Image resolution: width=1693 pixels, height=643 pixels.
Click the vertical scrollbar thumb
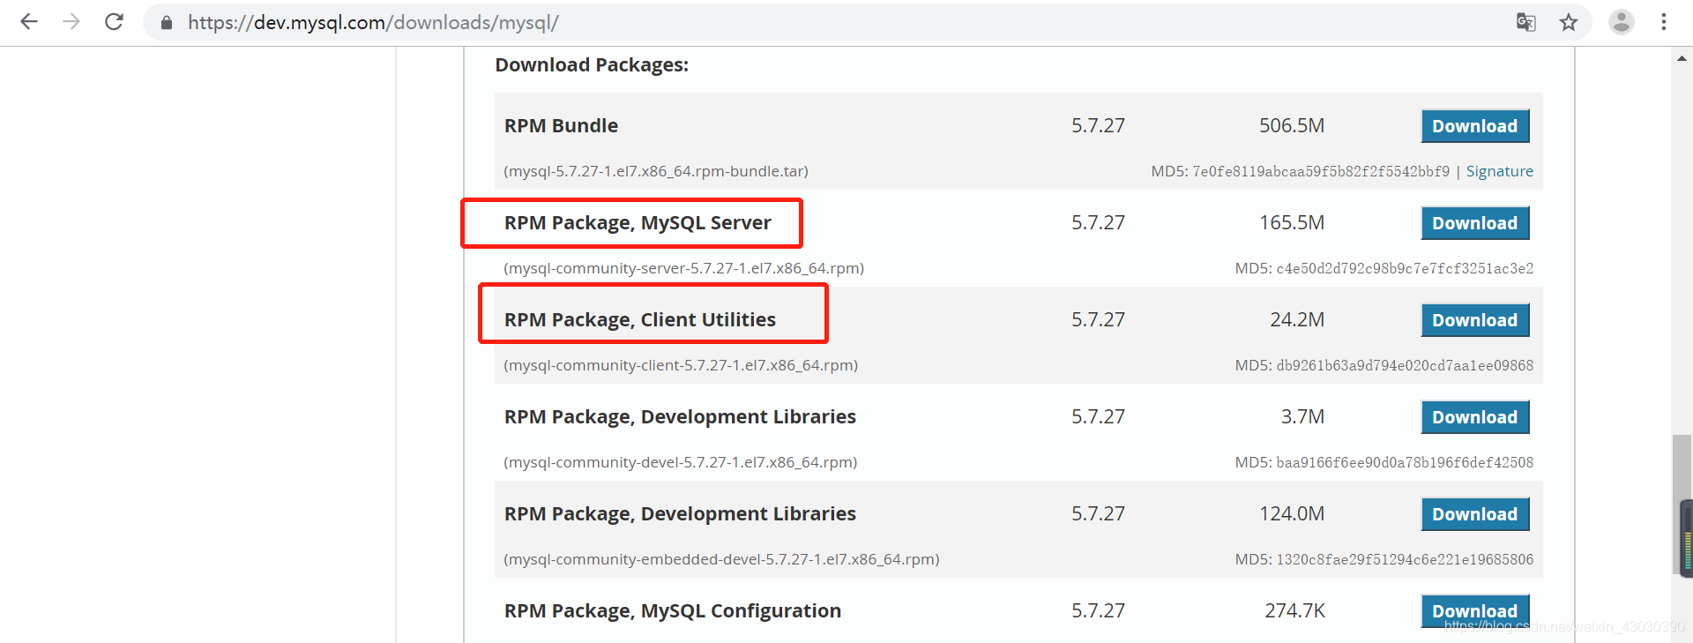pyautogui.click(x=1682, y=503)
